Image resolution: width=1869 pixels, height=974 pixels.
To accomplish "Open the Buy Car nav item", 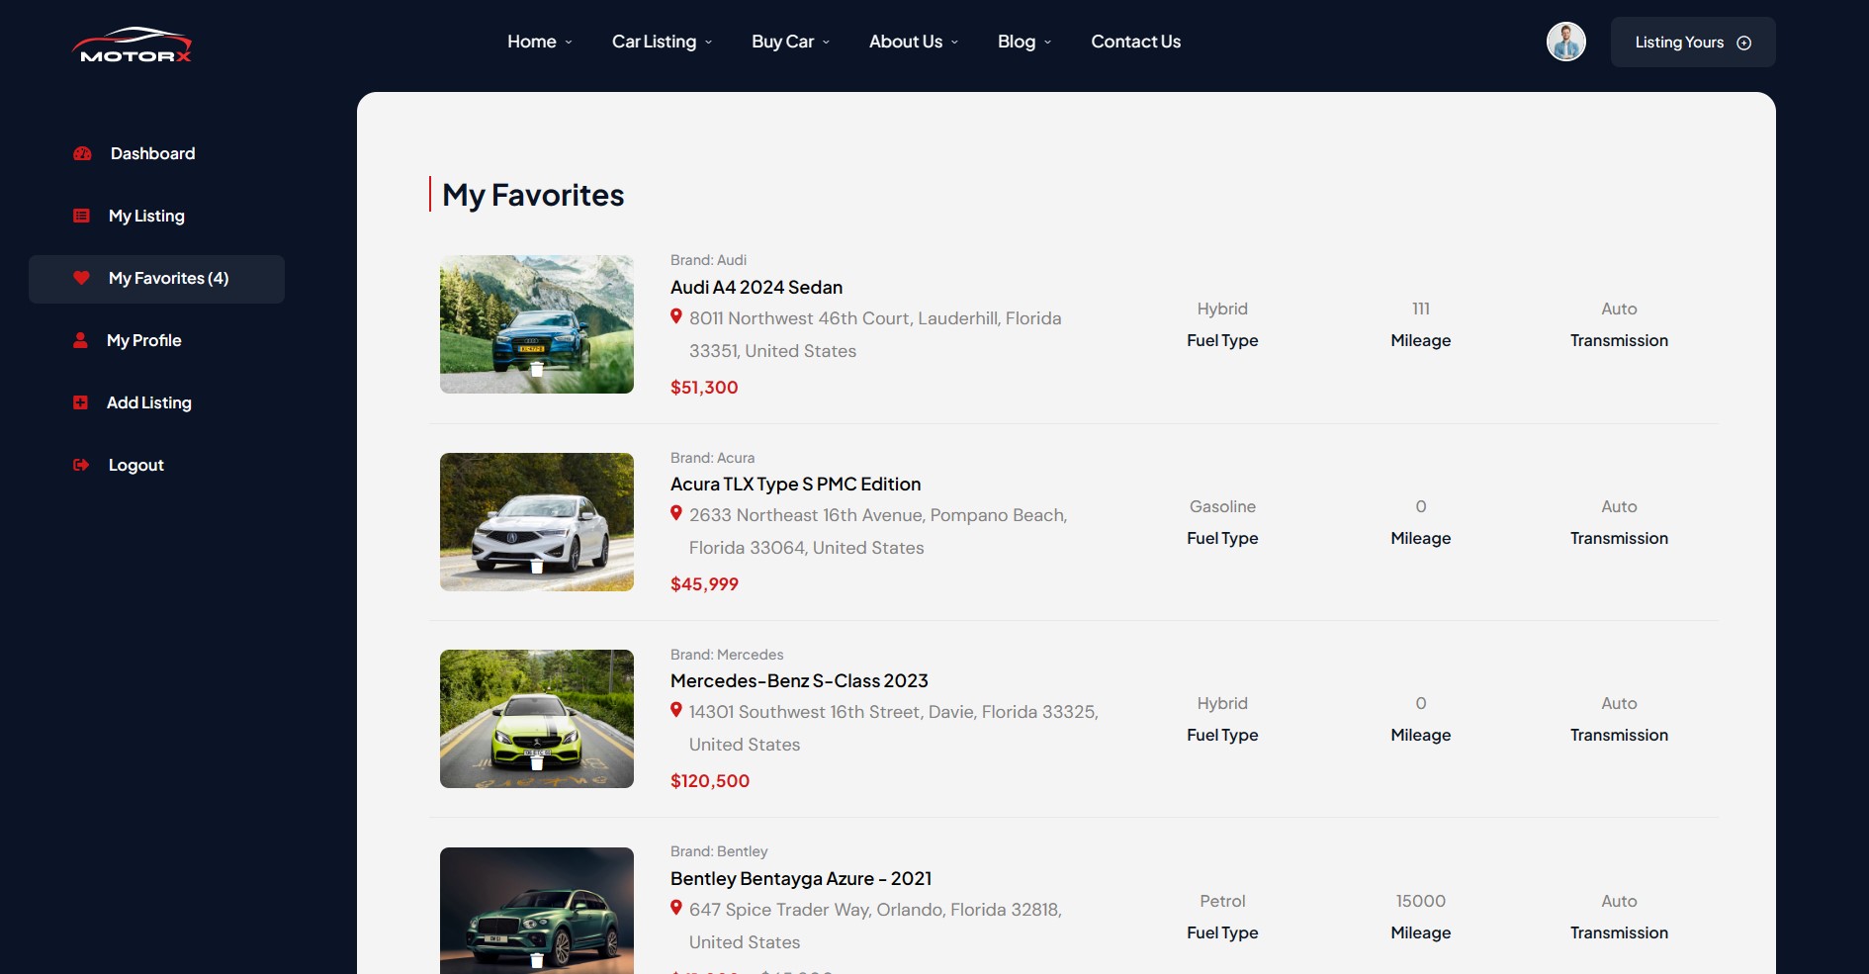I will coord(782,42).
